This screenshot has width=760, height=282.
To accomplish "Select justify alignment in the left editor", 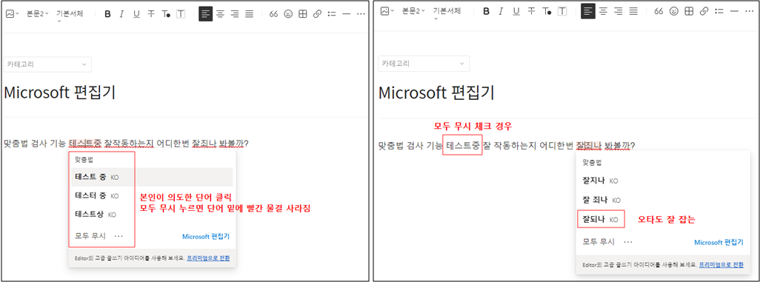I will click(249, 14).
